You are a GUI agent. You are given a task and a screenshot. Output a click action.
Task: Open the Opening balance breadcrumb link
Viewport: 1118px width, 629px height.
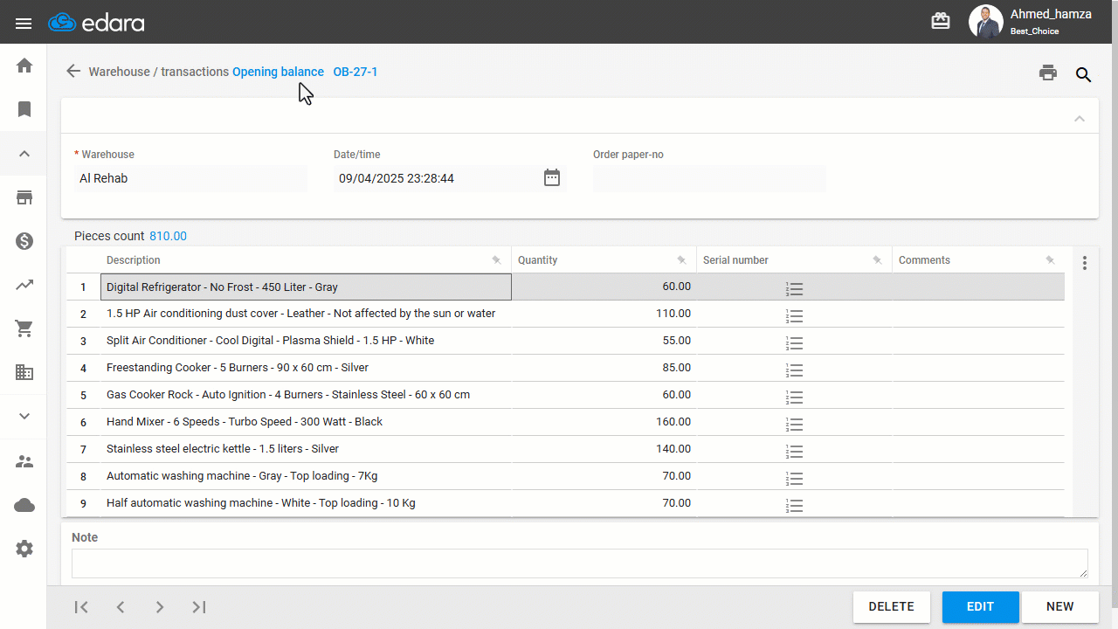pyautogui.click(x=278, y=72)
